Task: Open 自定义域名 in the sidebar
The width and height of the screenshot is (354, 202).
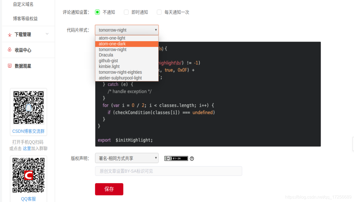Action: [23, 4]
